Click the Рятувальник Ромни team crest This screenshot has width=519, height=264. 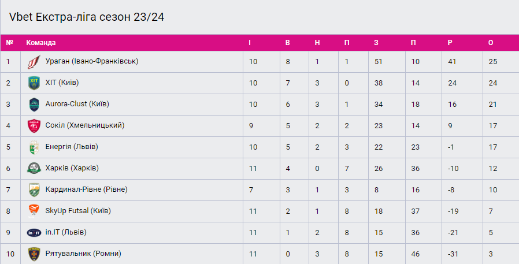(34, 253)
